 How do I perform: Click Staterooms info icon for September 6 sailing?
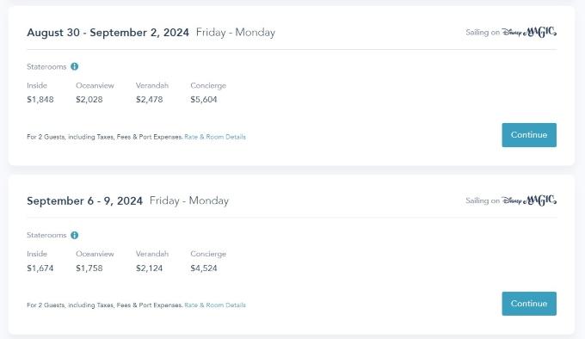pos(75,235)
